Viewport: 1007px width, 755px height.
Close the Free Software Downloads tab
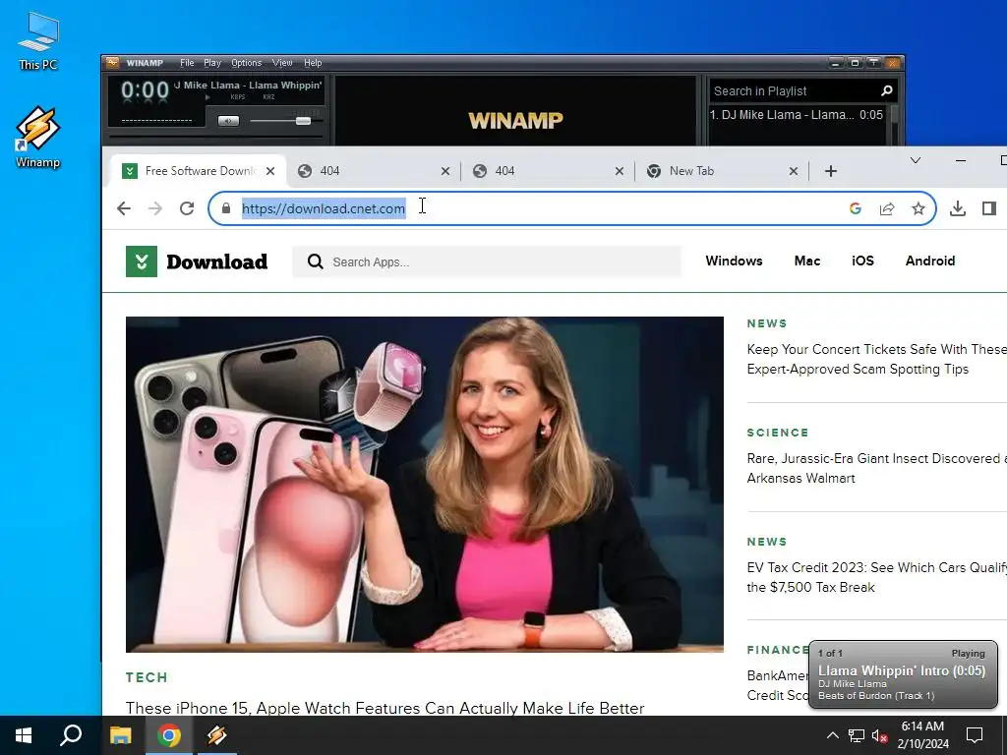[x=270, y=171]
